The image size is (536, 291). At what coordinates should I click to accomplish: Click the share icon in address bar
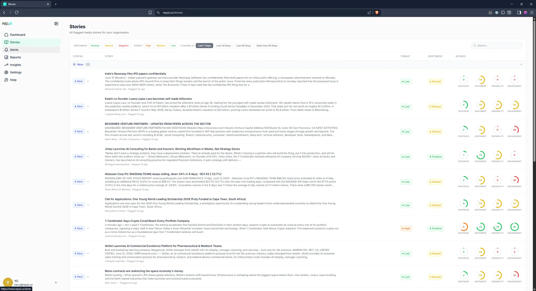point(369,13)
